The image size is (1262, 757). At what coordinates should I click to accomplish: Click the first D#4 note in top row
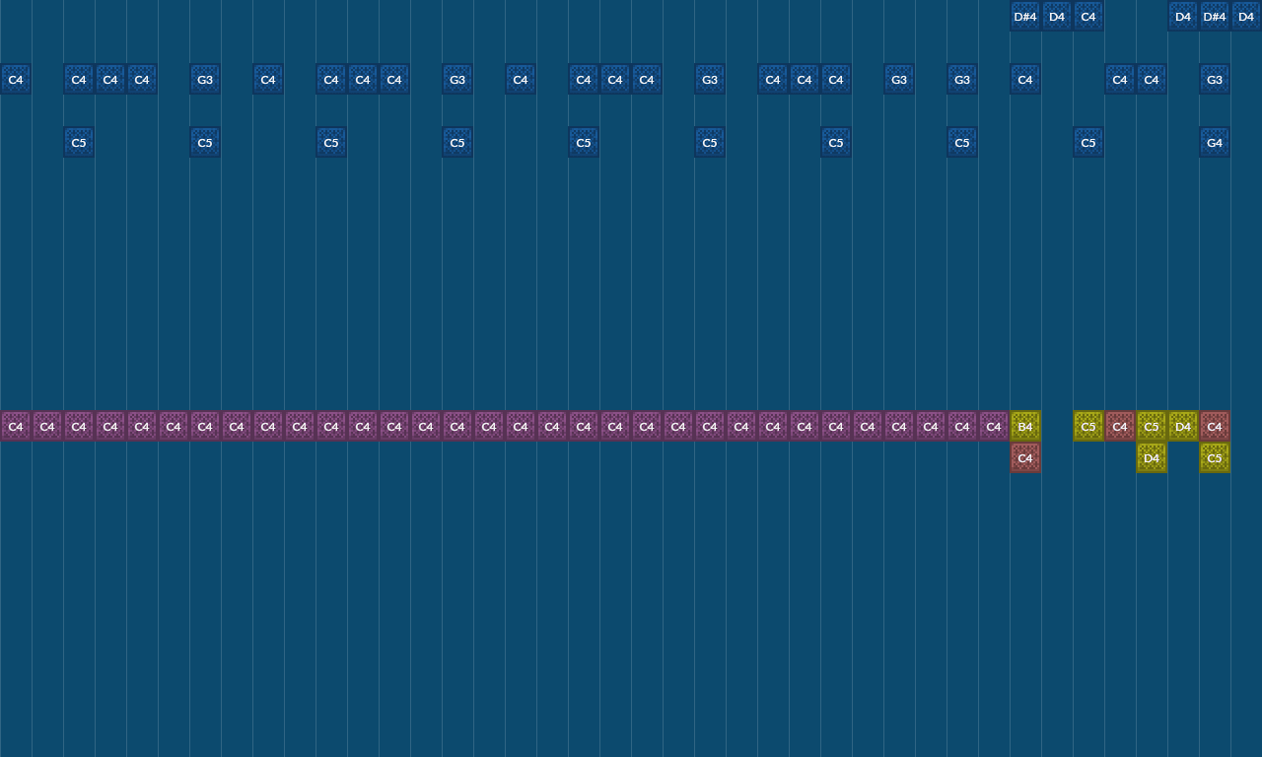[1025, 16]
